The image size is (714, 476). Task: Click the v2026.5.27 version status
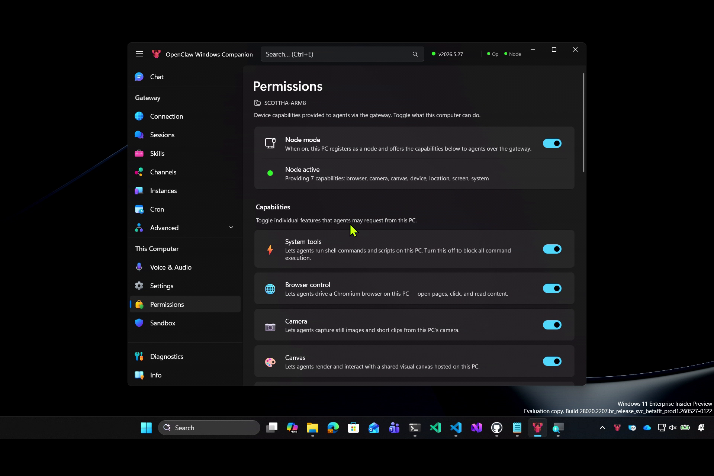pos(447,54)
